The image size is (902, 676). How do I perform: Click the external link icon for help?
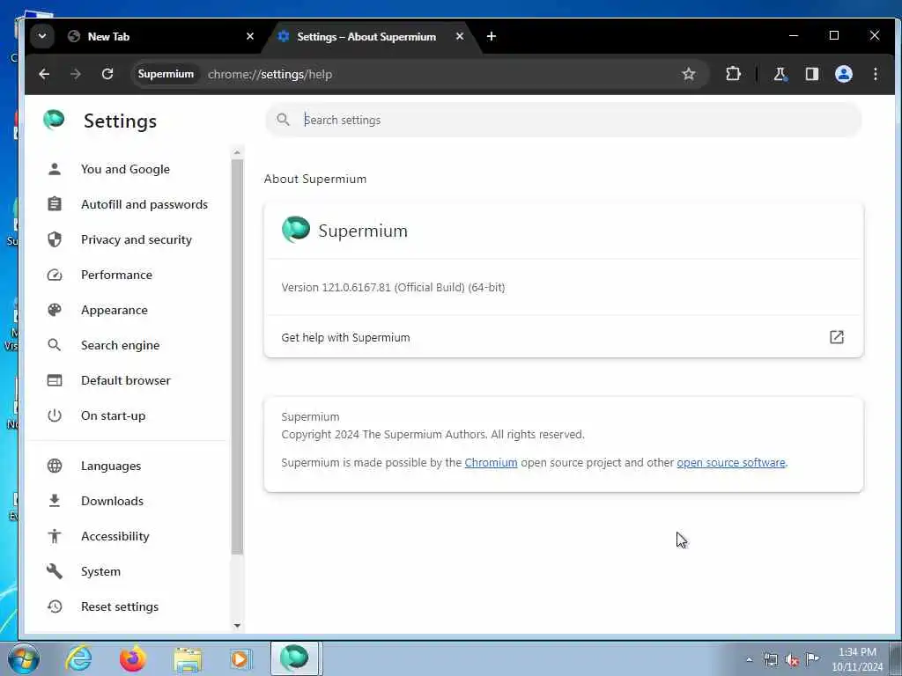click(x=837, y=337)
